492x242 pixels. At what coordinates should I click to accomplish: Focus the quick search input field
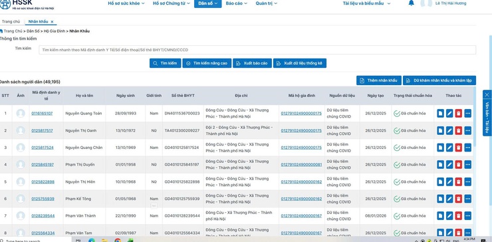pyautogui.click(x=257, y=50)
